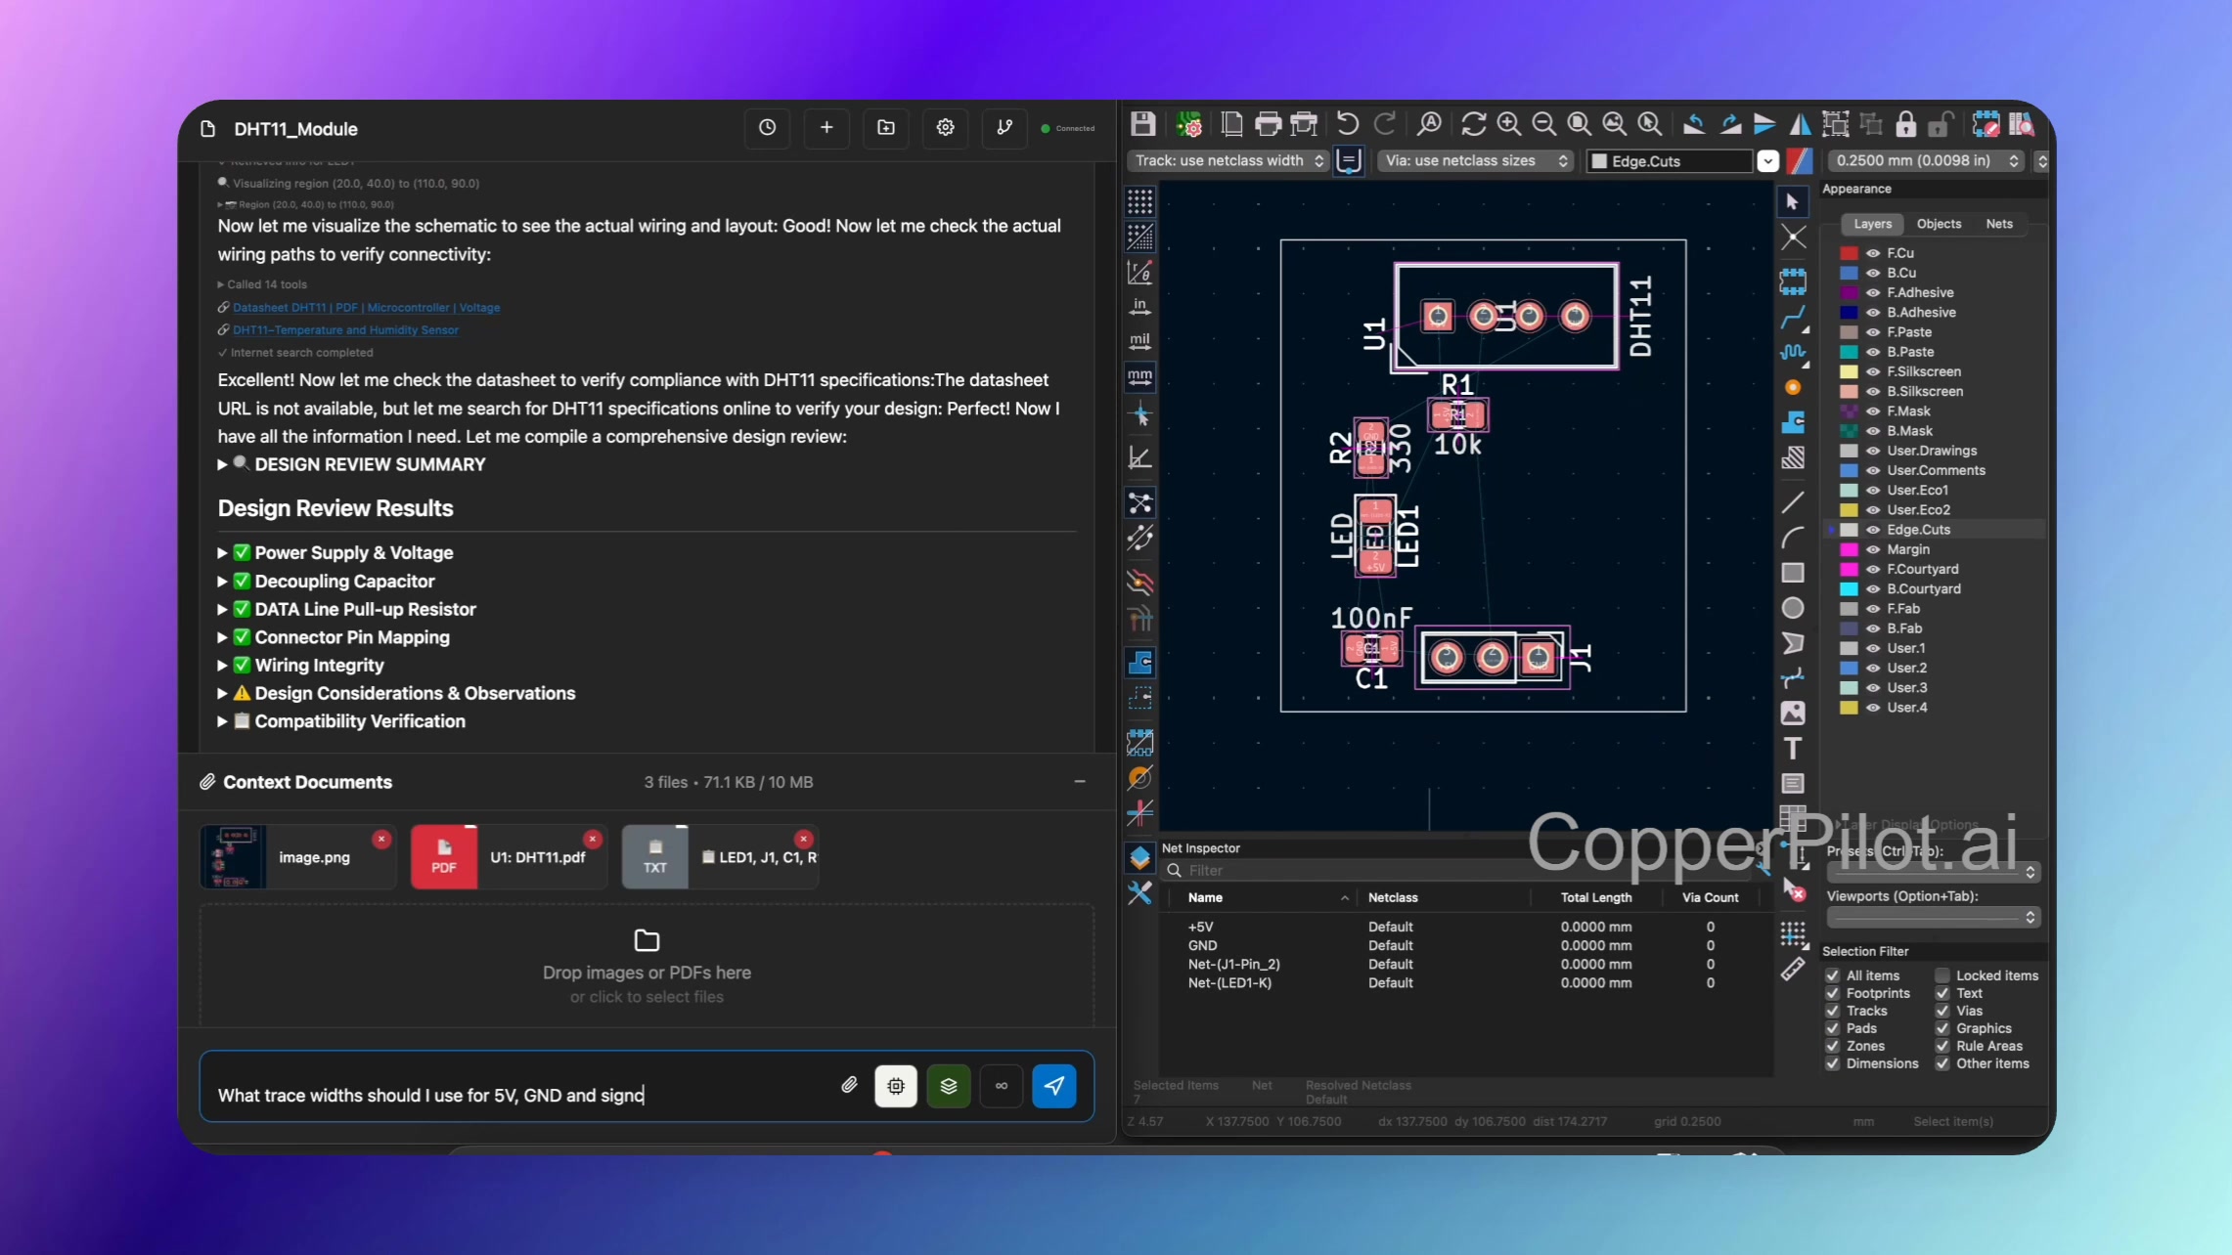Attach a file with the paperclip icon
Viewport: 2232px width, 1255px height.
pos(849,1085)
